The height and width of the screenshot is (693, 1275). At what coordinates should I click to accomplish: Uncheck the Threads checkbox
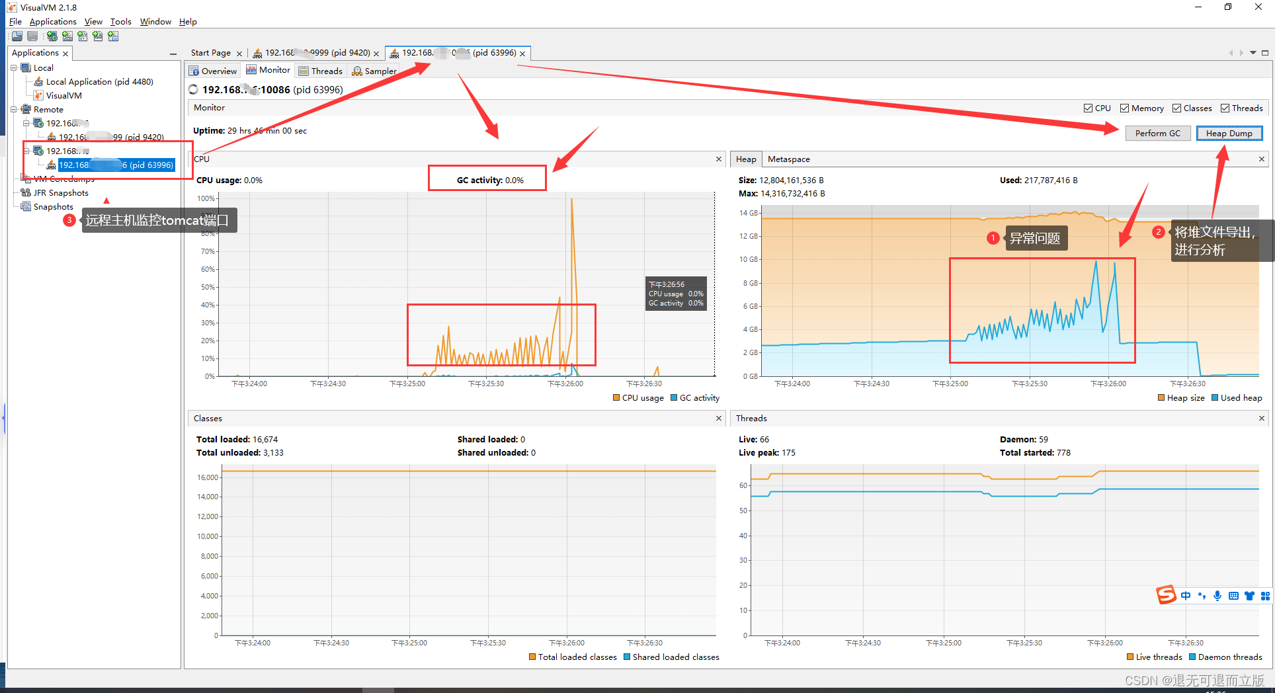[1225, 108]
